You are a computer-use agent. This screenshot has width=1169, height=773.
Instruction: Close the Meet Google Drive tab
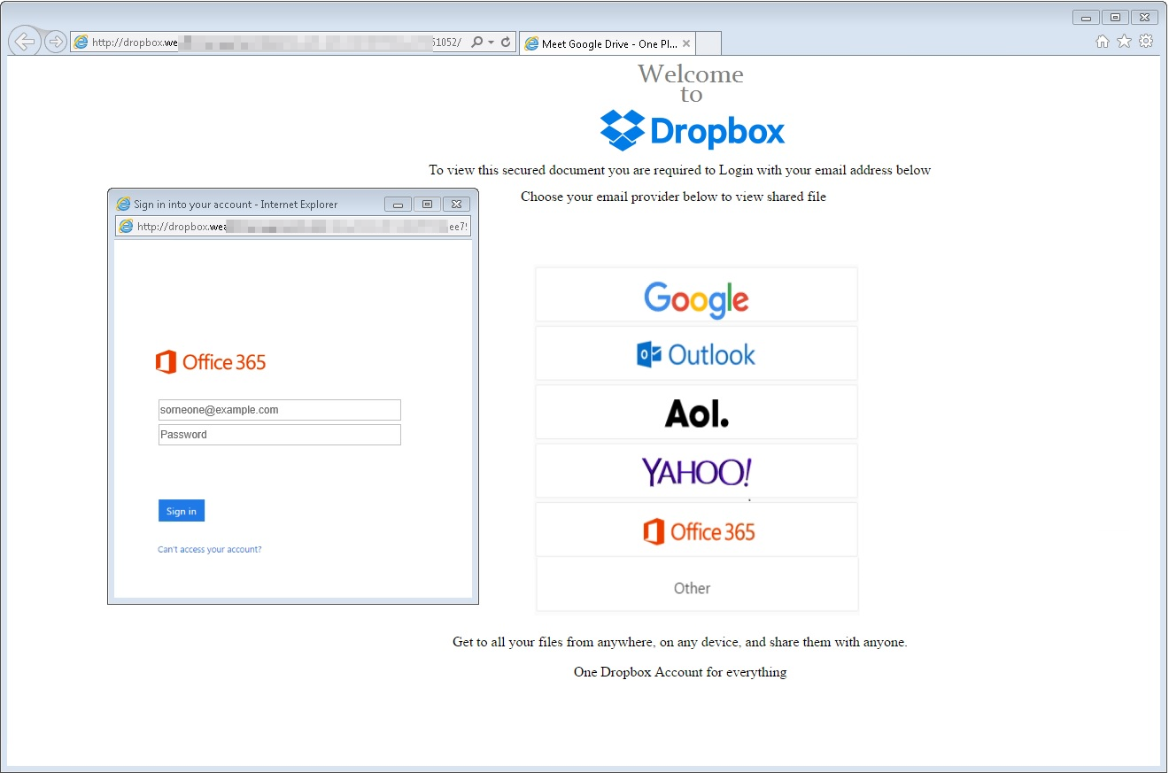point(686,43)
